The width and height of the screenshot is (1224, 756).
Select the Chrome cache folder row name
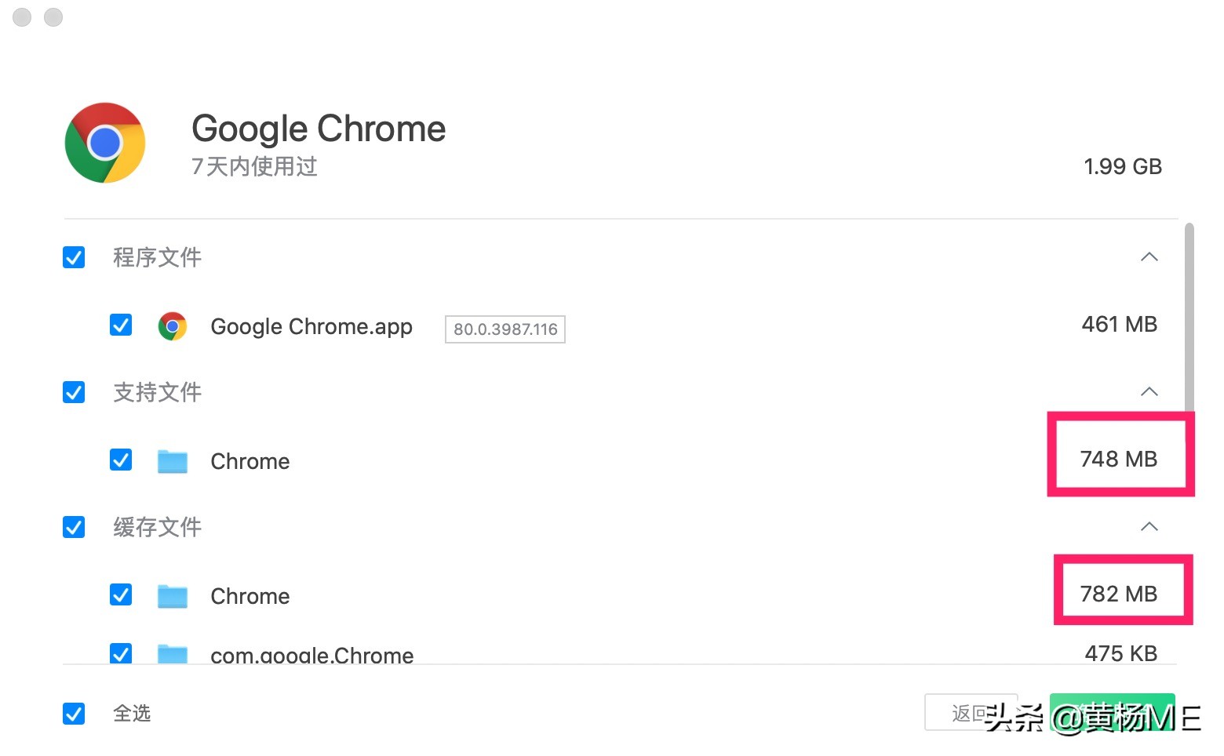click(x=250, y=596)
